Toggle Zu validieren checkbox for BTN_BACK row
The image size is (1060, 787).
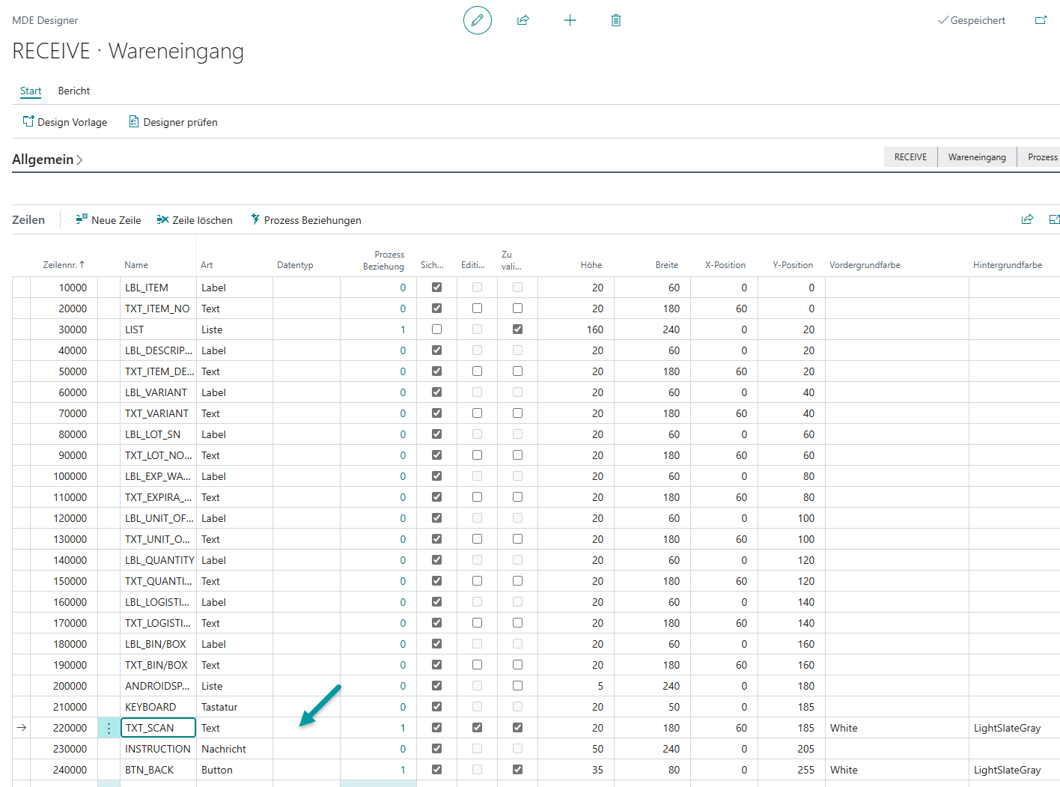click(518, 770)
